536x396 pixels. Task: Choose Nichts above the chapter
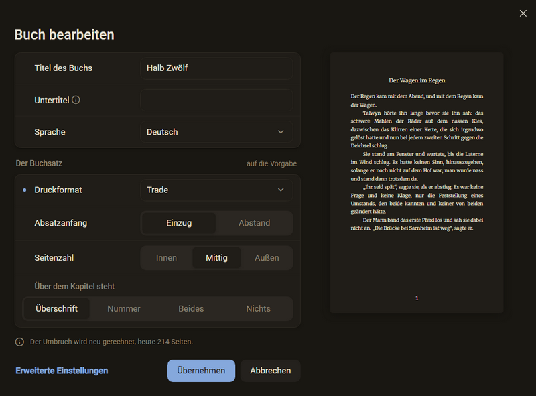[x=259, y=308]
